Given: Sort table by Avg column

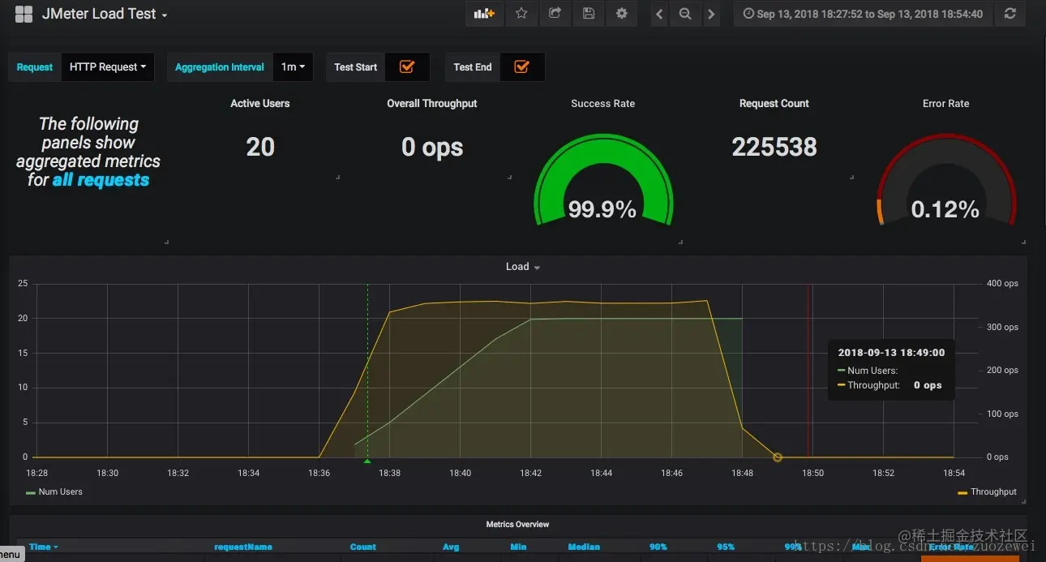Looking at the screenshot, I should click(x=451, y=547).
